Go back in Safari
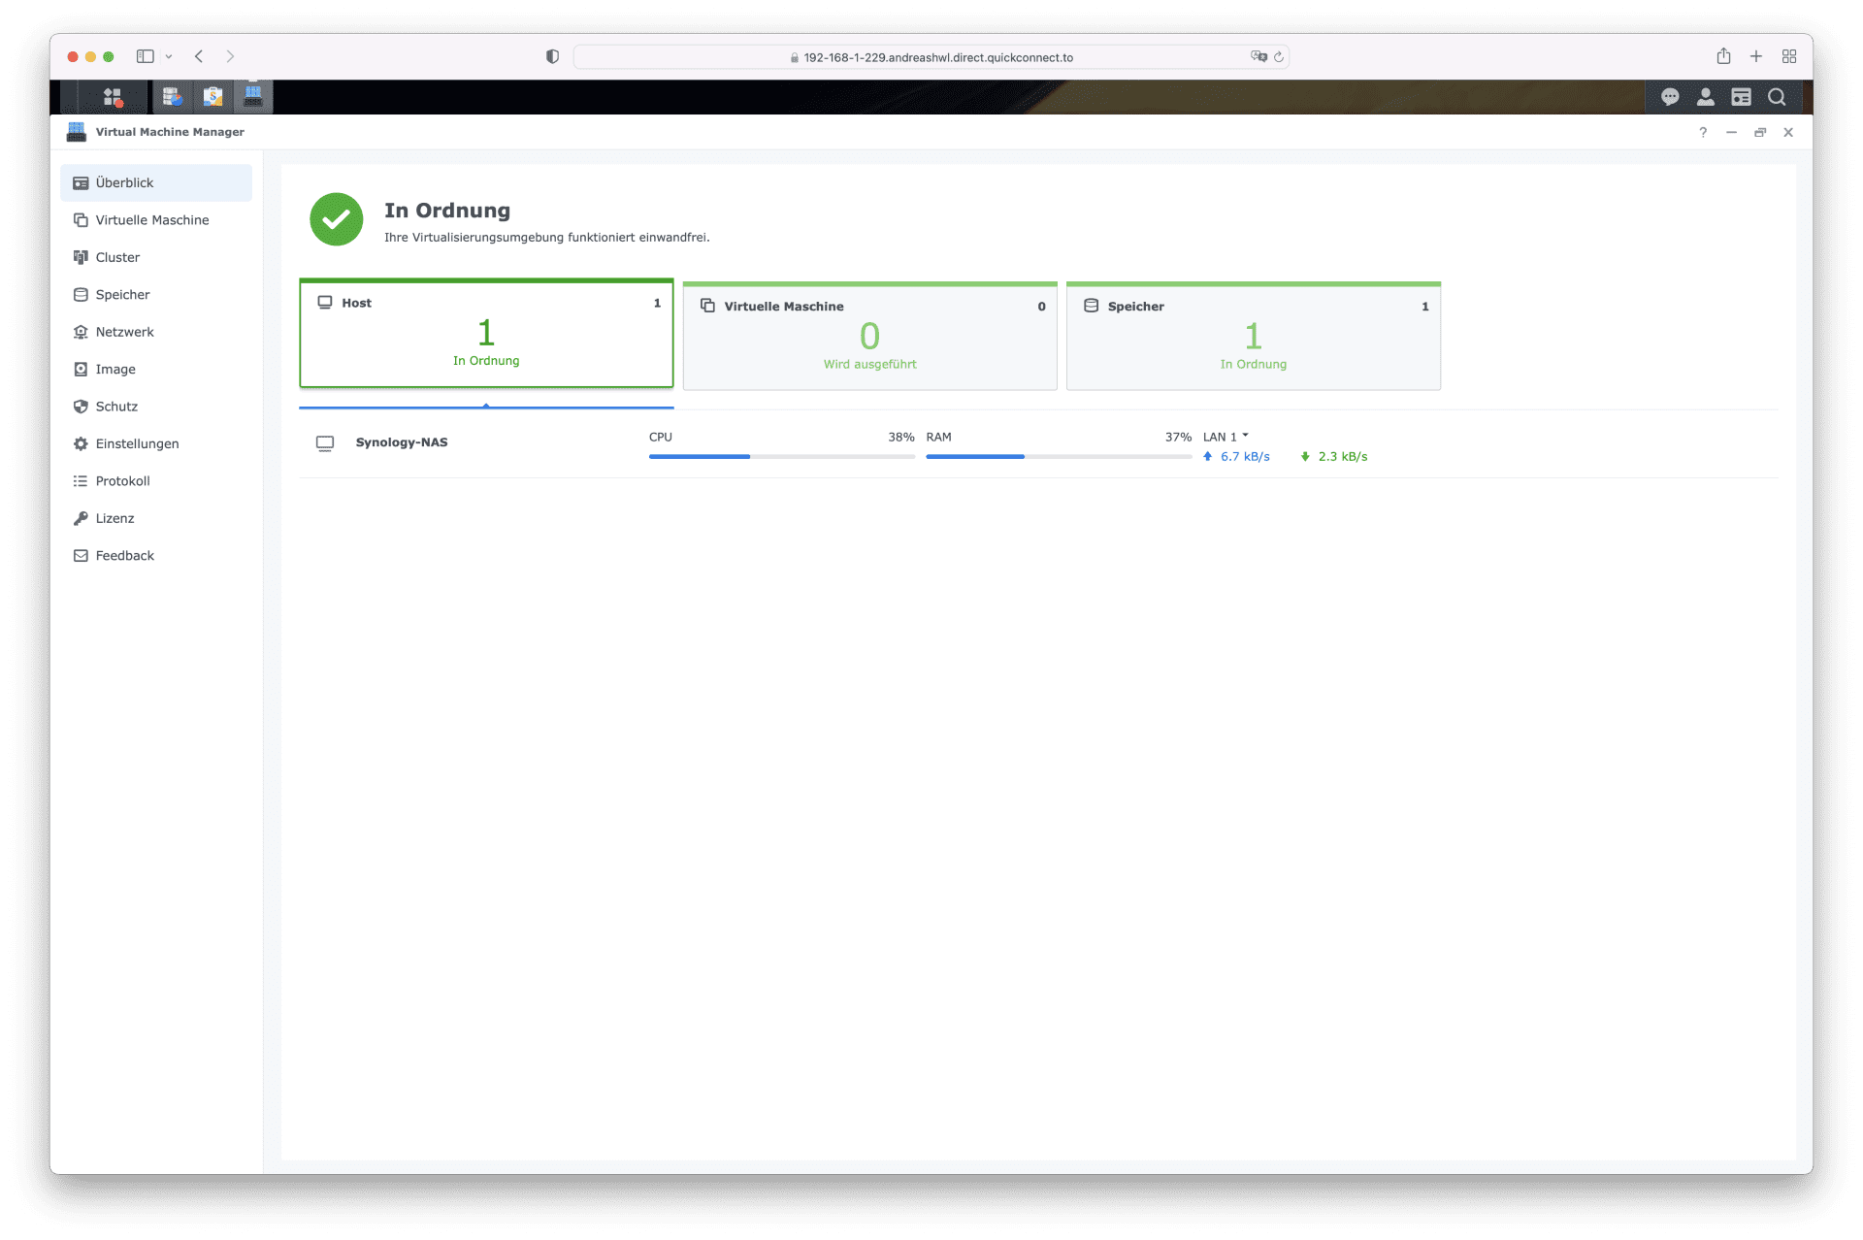Viewport: 1863px width, 1240px height. pos(199,56)
